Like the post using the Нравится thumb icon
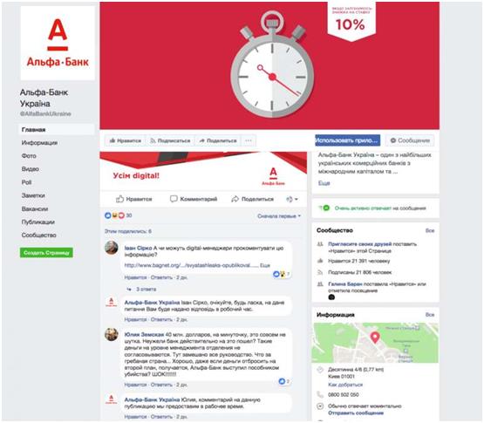 pos(134,199)
